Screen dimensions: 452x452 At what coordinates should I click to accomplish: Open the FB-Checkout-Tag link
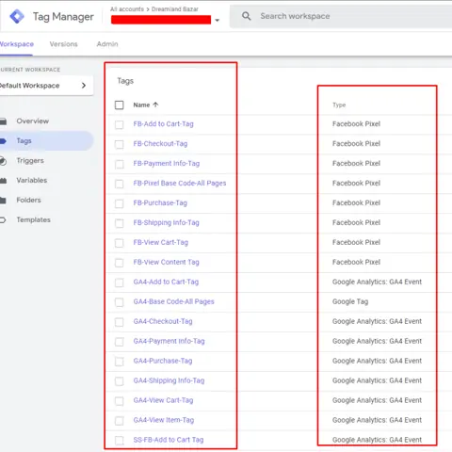point(160,144)
